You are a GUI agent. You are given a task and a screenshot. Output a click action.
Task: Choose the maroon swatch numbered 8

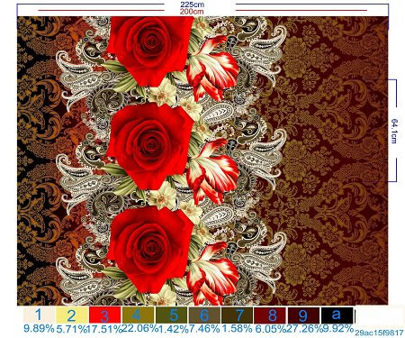click(270, 315)
